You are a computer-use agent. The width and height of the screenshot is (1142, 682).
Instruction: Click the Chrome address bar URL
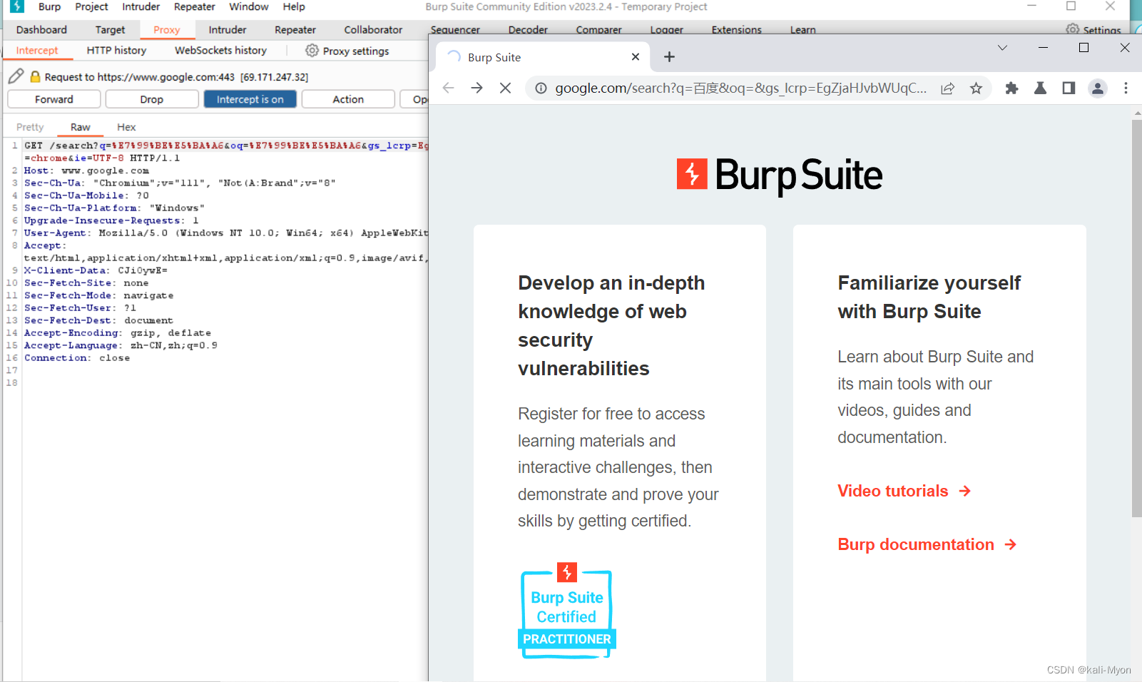[x=740, y=88]
